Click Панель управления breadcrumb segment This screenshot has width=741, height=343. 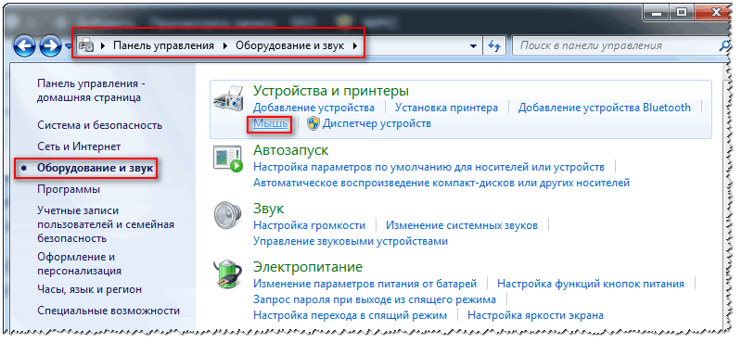(163, 45)
